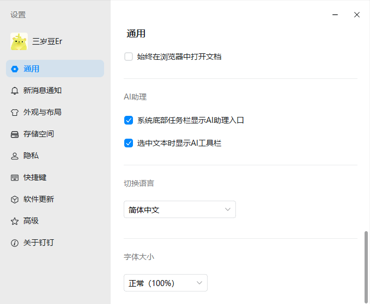This screenshot has width=370, height=304.
Task: Click the 外观与布局 shirt icon
Action: pyautogui.click(x=15, y=113)
